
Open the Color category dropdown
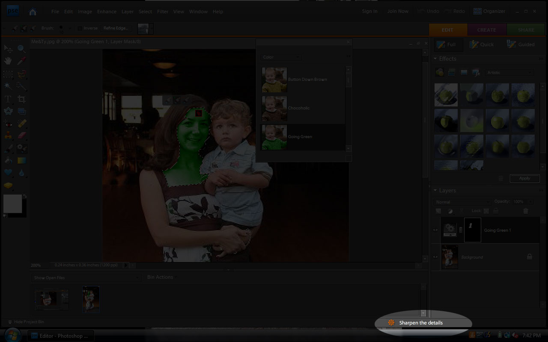[x=281, y=57]
